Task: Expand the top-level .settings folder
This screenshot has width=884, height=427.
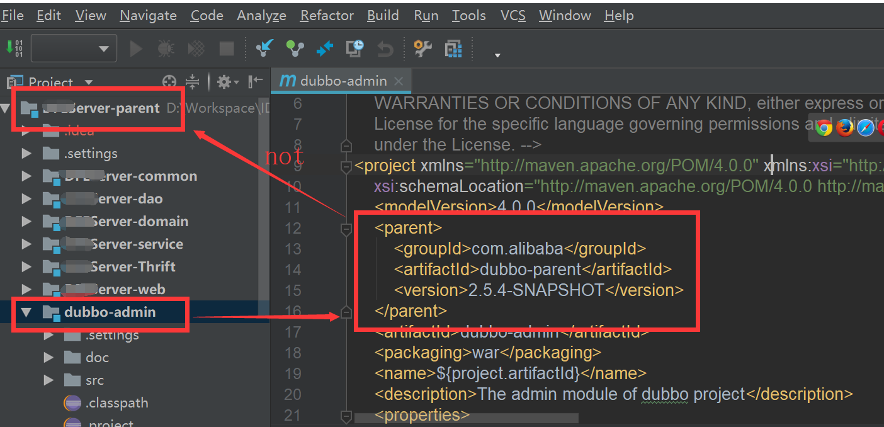Action: (26, 154)
